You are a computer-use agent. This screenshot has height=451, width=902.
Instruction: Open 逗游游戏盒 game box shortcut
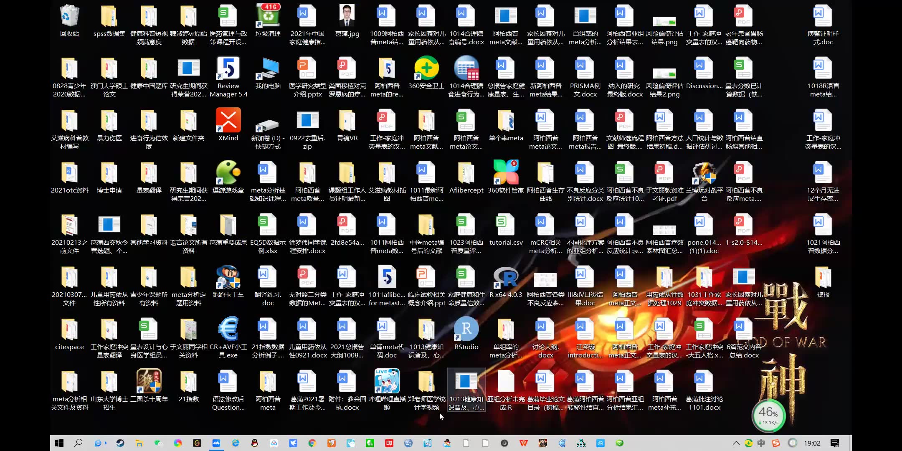(x=228, y=177)
